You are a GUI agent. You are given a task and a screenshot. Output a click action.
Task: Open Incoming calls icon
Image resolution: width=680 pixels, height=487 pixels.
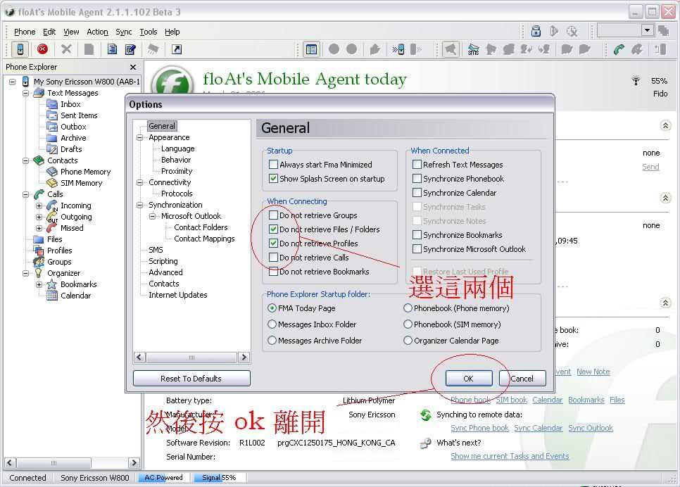52,205
